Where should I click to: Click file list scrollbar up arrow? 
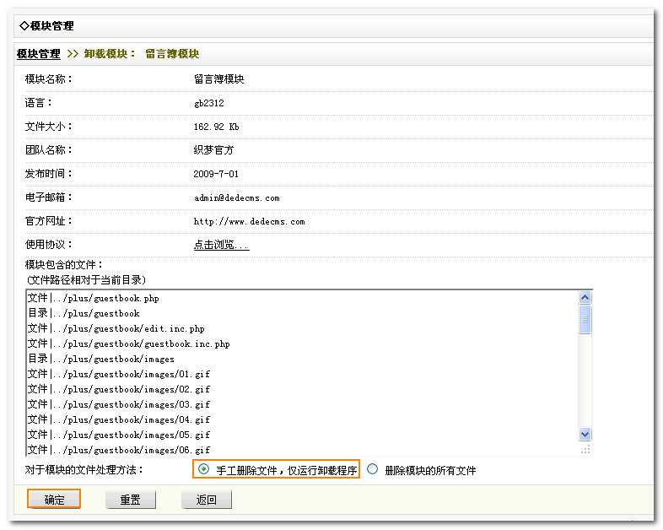coord(585,298)
